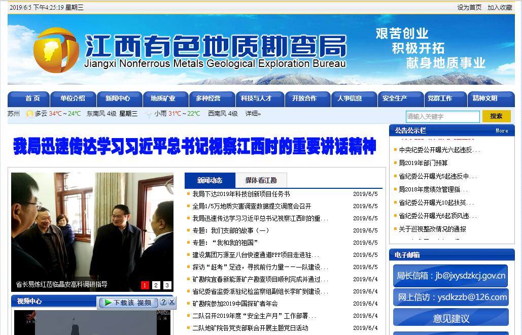
Task: Show slide 2 of the photo carousel
Action: 156,285
